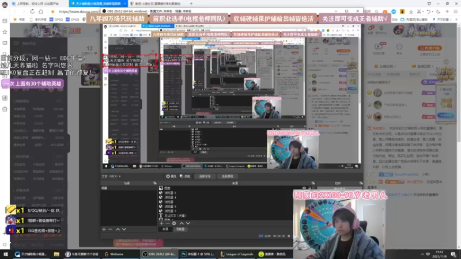
Task: Move scene down arrow in Scenes panel
Action: click(124, 229)
